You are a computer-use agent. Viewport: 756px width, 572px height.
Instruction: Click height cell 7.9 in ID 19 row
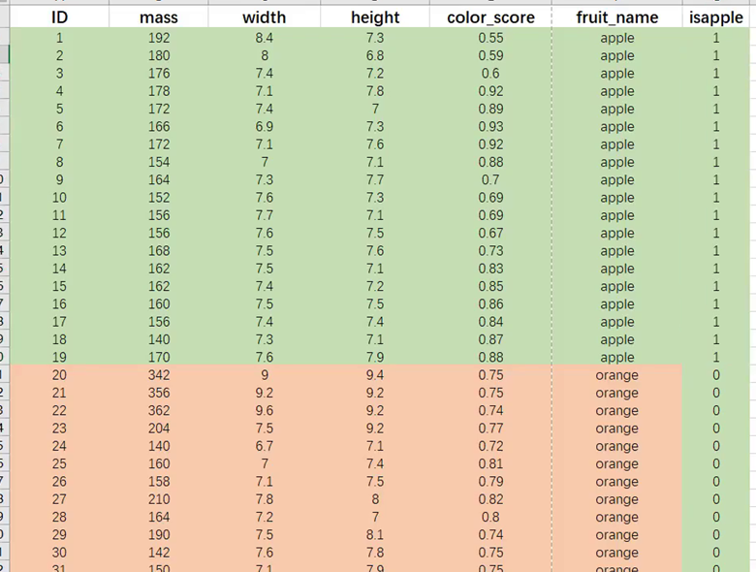[x=375, y=358]
